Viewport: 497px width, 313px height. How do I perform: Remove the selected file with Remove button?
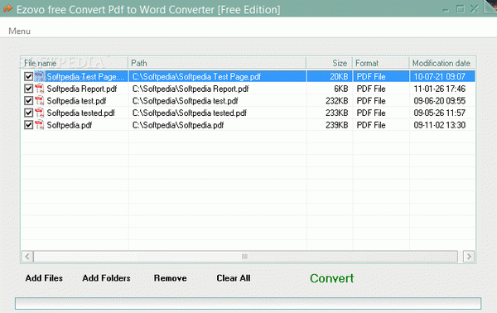170,278
